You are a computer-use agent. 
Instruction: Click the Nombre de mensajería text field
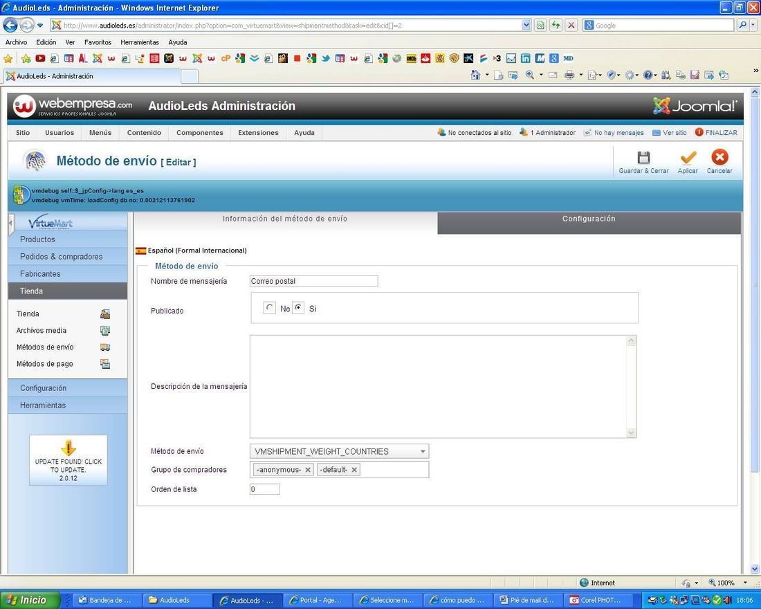point(313,281)
